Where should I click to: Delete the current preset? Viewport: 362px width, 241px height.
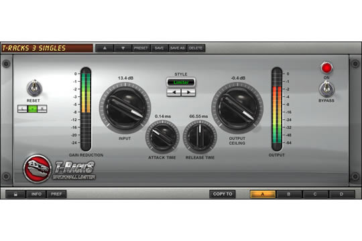(196, 48)
